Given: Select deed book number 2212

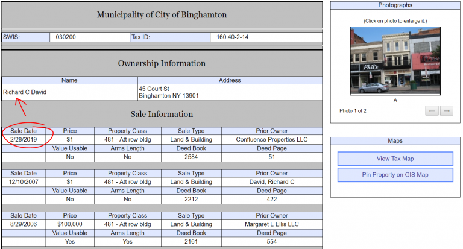Looking at the screenshot, I should point(191,199).
